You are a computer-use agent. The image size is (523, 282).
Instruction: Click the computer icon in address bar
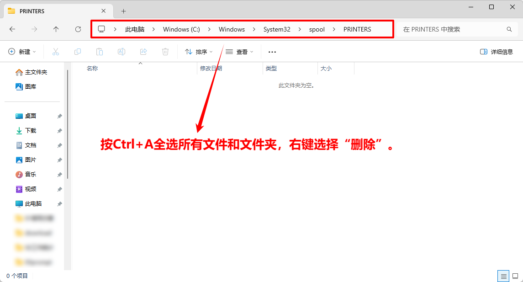[x=101, y=29]
